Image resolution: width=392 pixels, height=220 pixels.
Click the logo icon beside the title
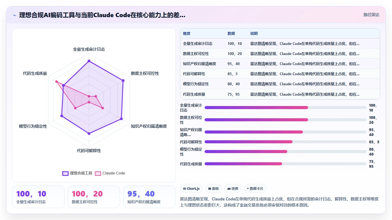pyautogui.click(x=15, y=15)
